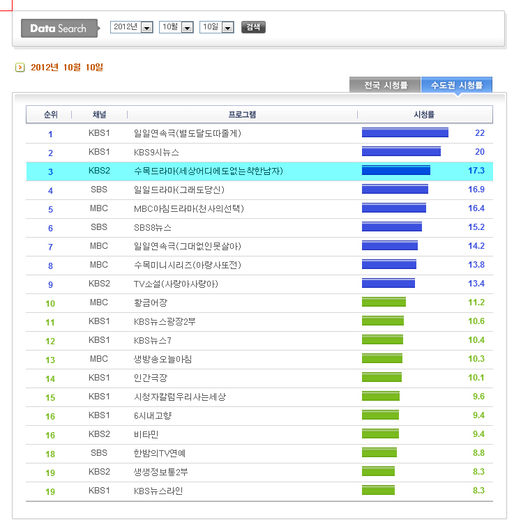Select program MBC아침드라마(천사의선택)
Screen dimensions: 521x529
click(x=189, y=208)
